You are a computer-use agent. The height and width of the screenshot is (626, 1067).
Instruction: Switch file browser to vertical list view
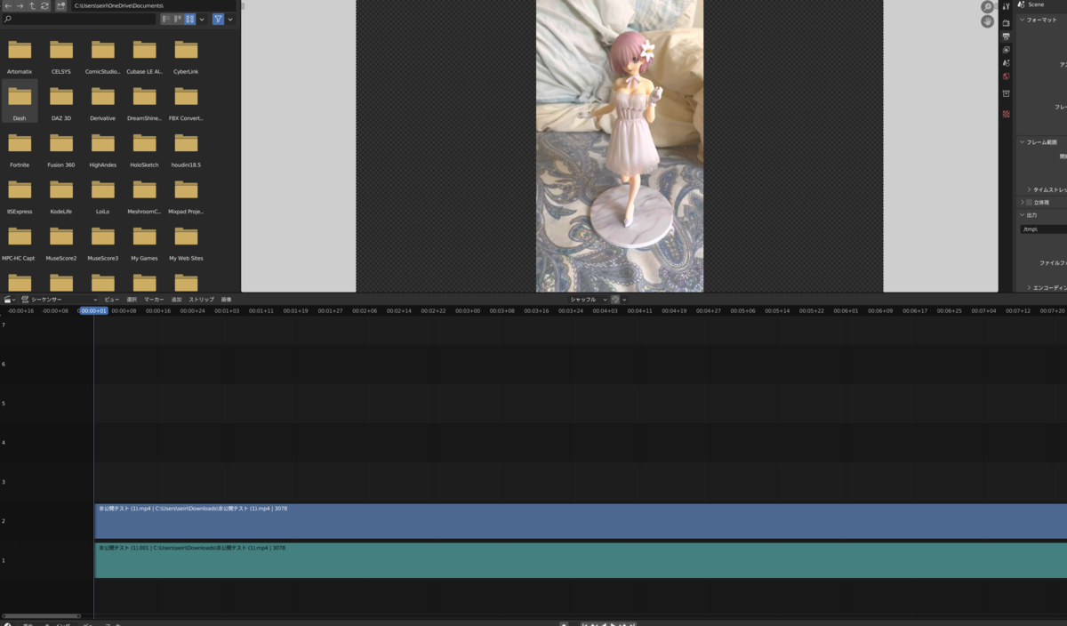[166, 19]
